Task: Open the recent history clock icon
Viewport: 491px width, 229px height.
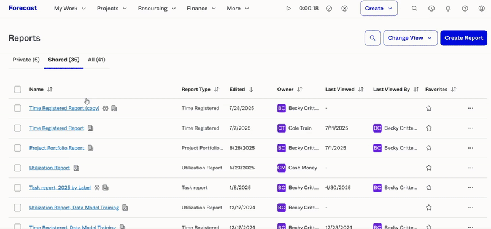Action: [x=431, y=9]
